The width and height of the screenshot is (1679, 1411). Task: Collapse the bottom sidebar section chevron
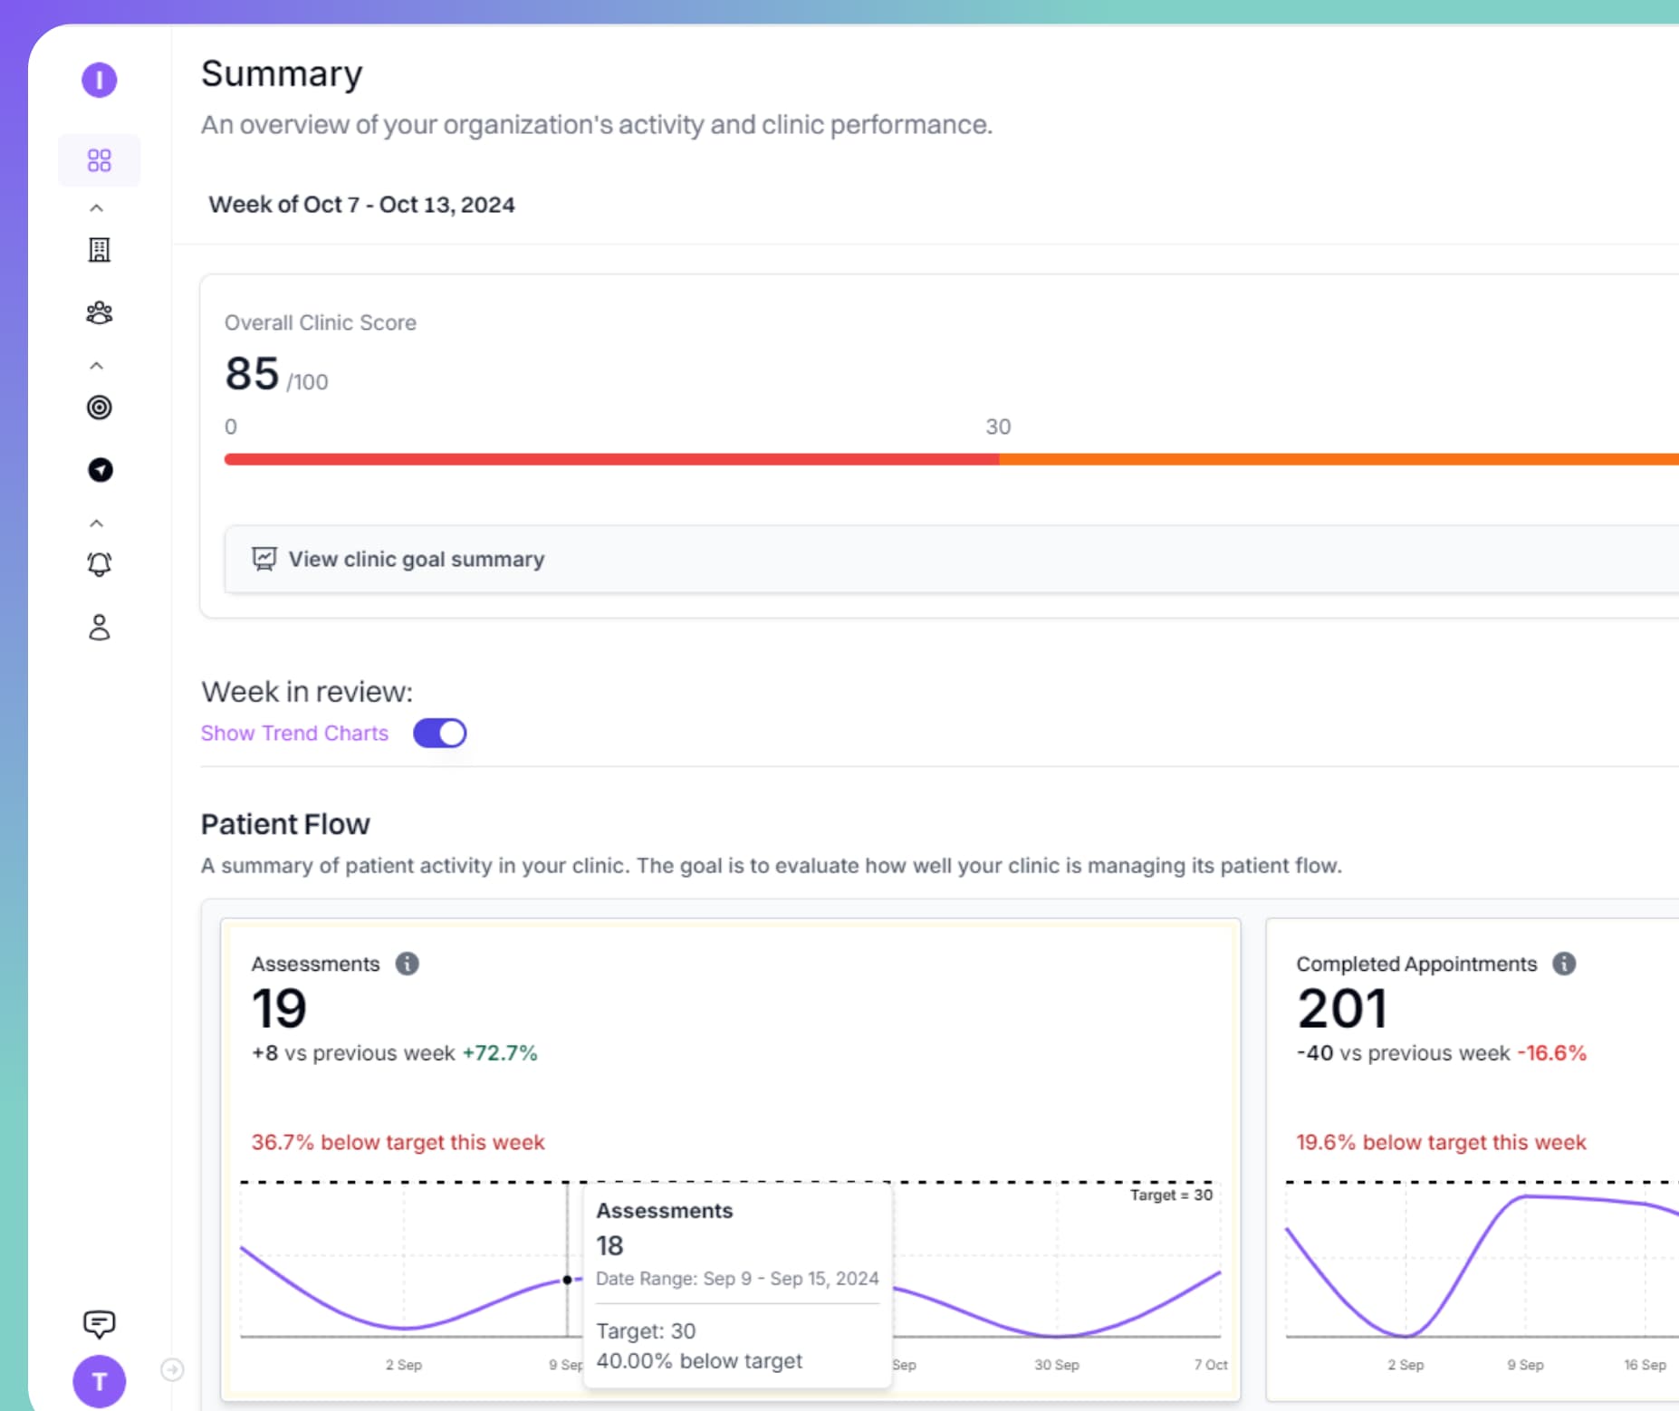(96, 522)
